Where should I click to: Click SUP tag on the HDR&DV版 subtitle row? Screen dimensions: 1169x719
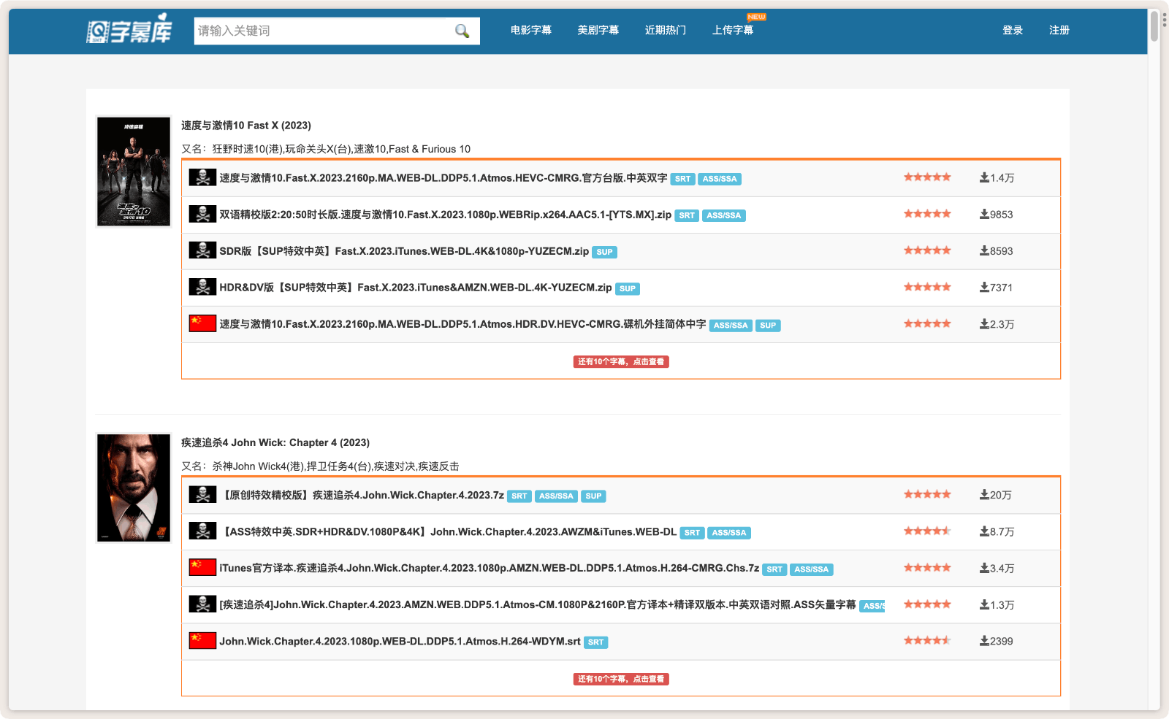tap(627, 288)
